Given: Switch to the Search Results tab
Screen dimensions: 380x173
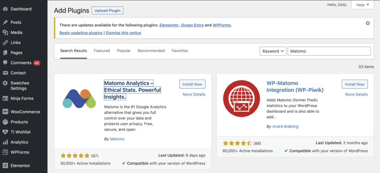Looking at the screenshot, I should pos(73,51).
